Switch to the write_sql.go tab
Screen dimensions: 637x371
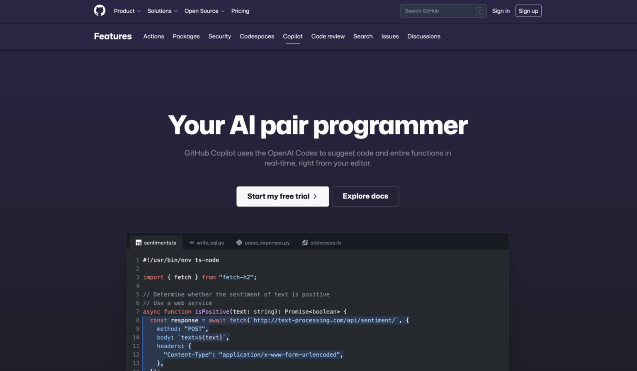(210, 242)
